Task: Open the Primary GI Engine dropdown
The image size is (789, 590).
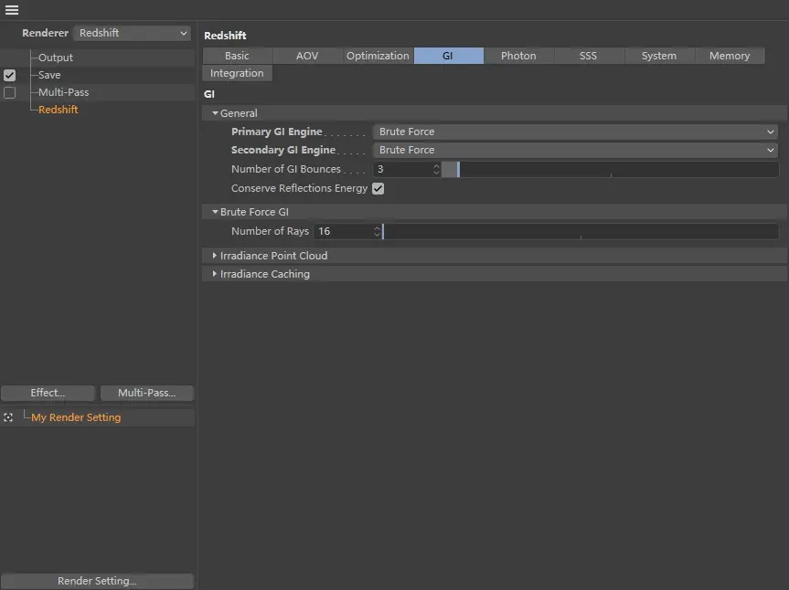Action: point(576,131)
